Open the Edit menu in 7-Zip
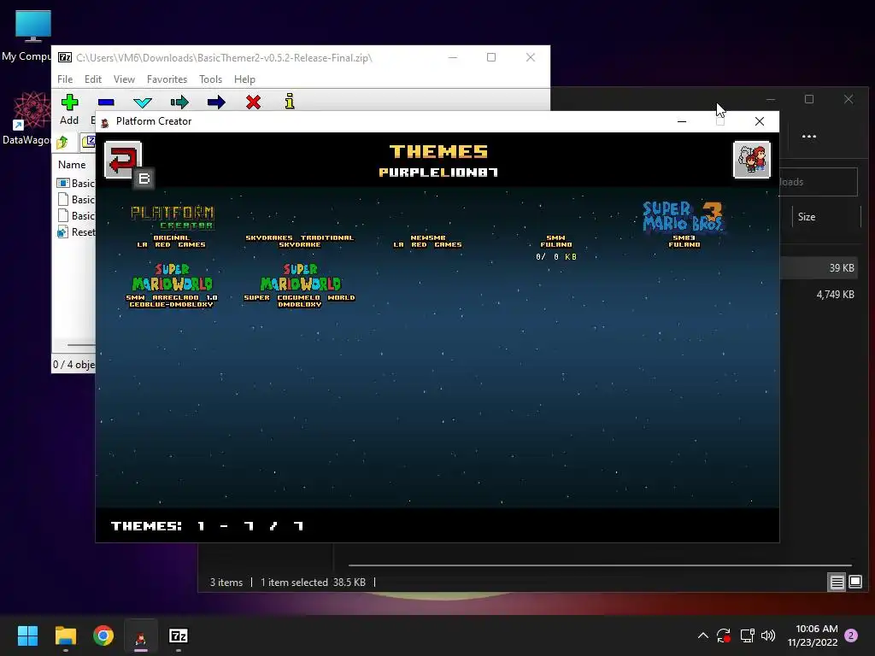Viewport: 875px width, 656px height. [93, 79]
